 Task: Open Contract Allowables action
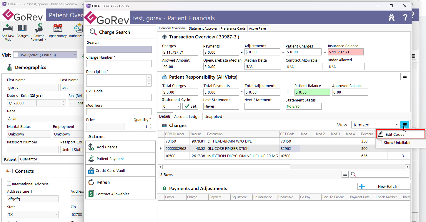tap(120, 194)
